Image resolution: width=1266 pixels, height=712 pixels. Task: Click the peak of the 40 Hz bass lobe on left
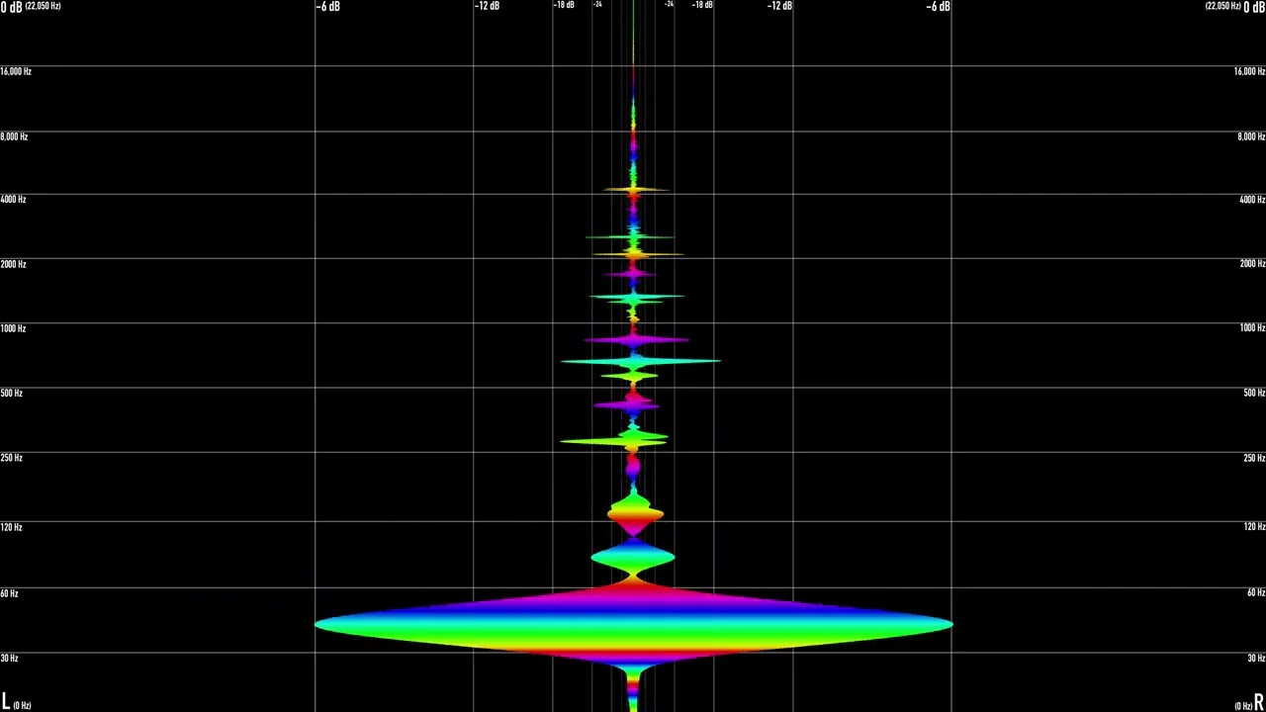tap(316, 624)
